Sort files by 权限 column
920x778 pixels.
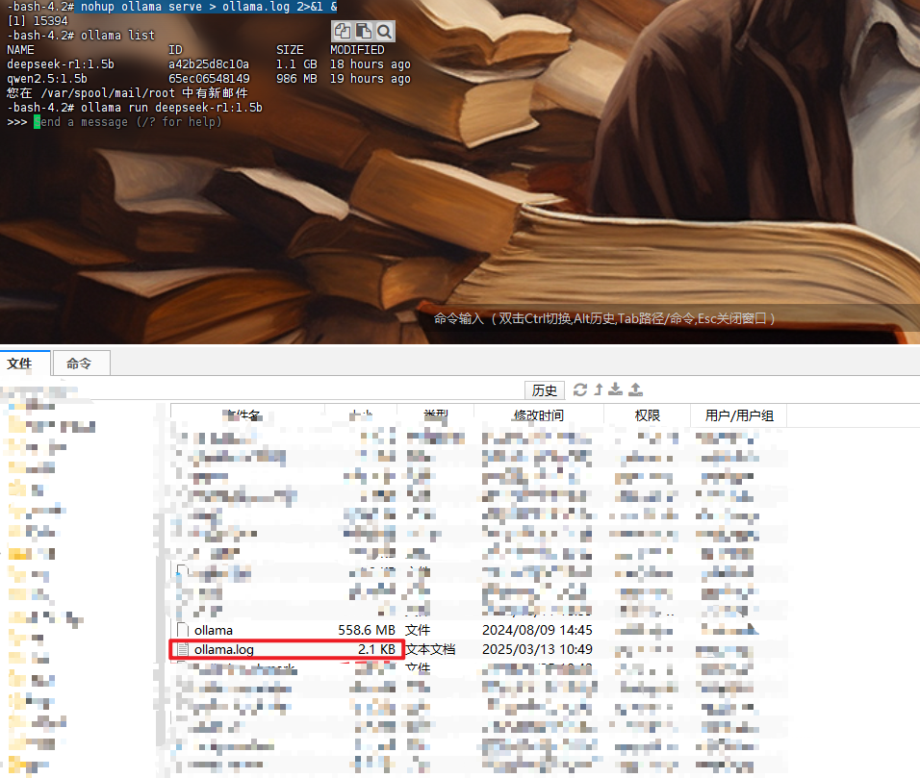point(647,415)
